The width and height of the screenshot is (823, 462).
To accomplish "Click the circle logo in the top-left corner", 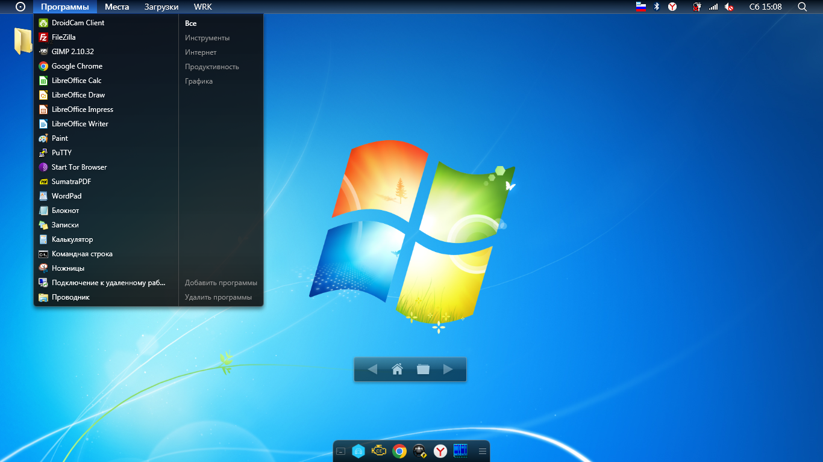I will click(x=20, y=7).
